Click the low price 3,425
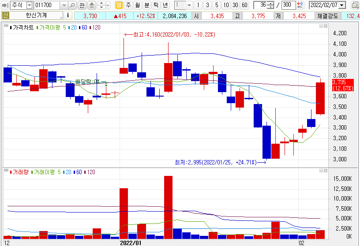The width and height of the screenshot is (360, 246). click(299, 16)
